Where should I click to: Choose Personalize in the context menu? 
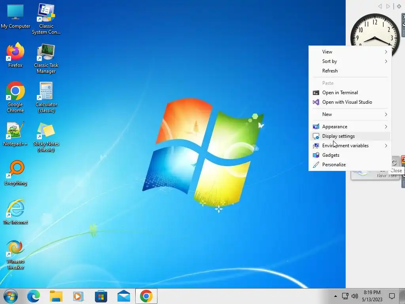click(x=350, y=165)
